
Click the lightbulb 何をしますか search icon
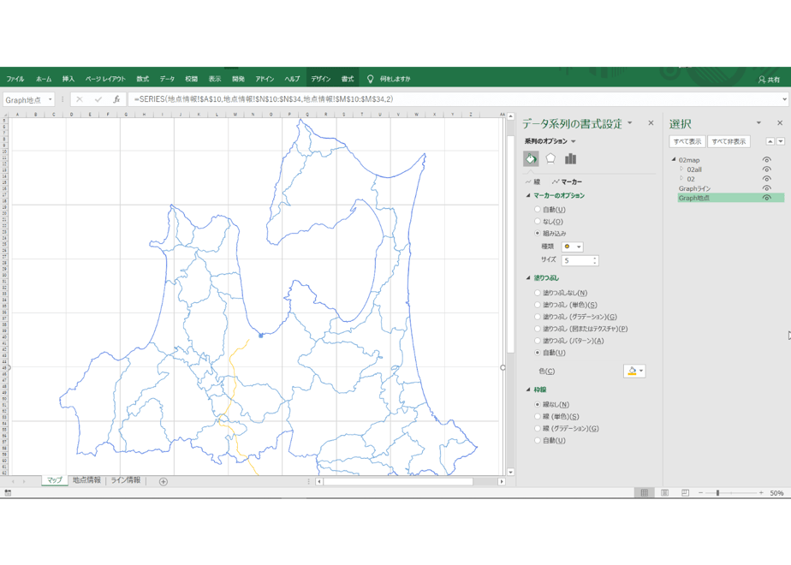tap(371, 79)
